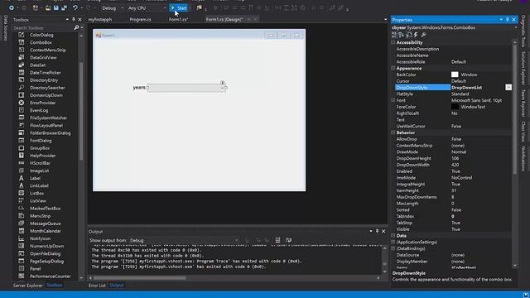Expand the Font property

(393, 100)
